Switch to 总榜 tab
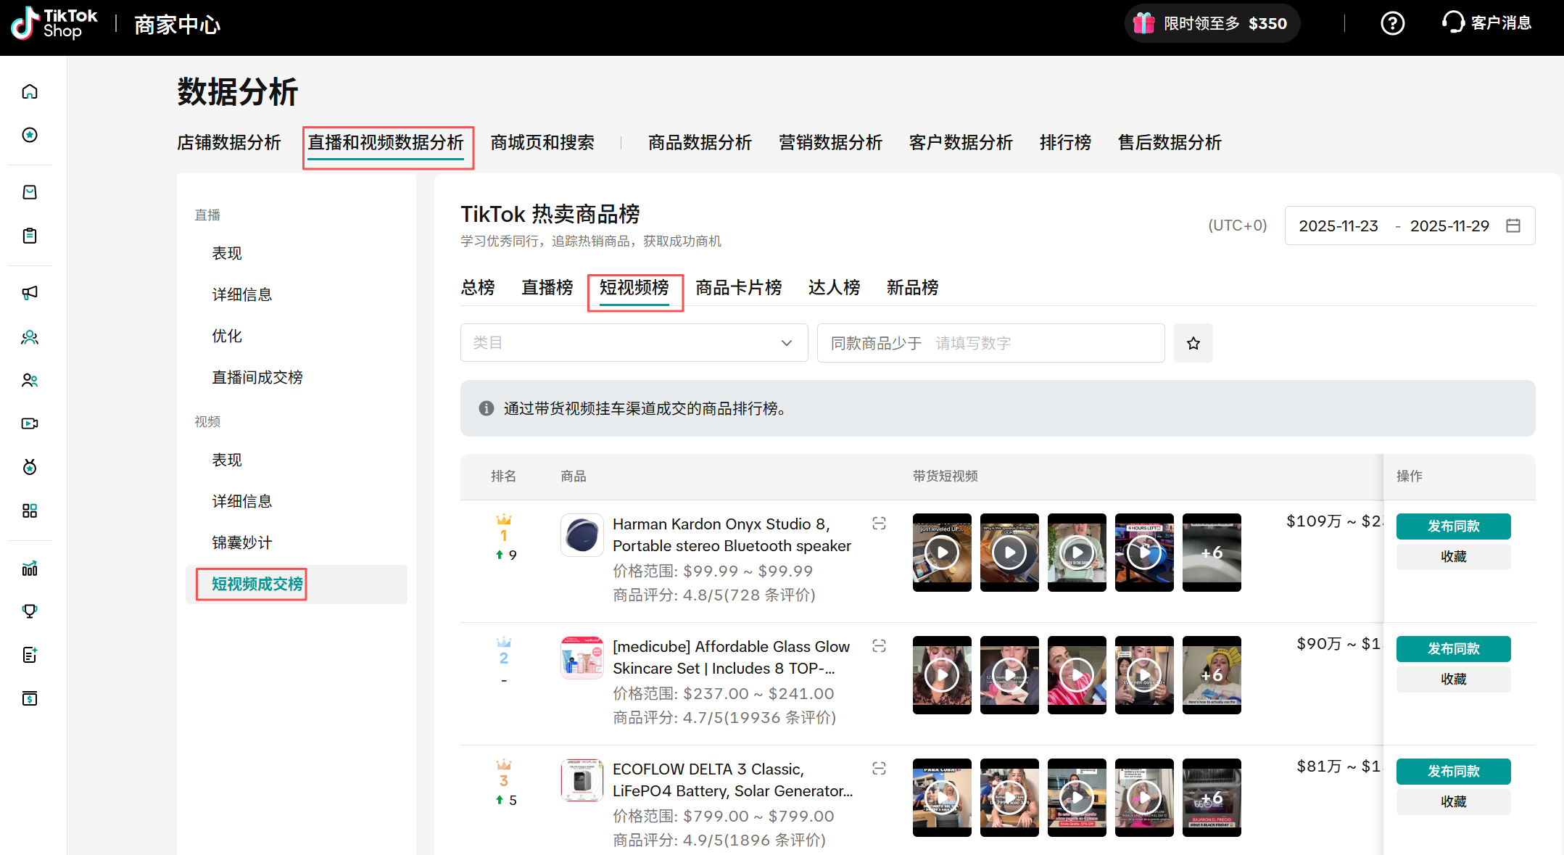 pyautogui.click(x=478, y=288)
